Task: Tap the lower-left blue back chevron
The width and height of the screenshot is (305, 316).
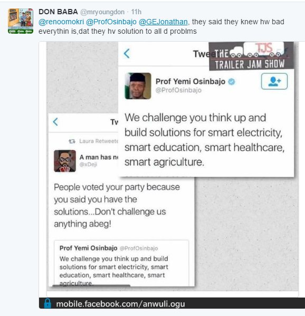Action: pos(55,122)
